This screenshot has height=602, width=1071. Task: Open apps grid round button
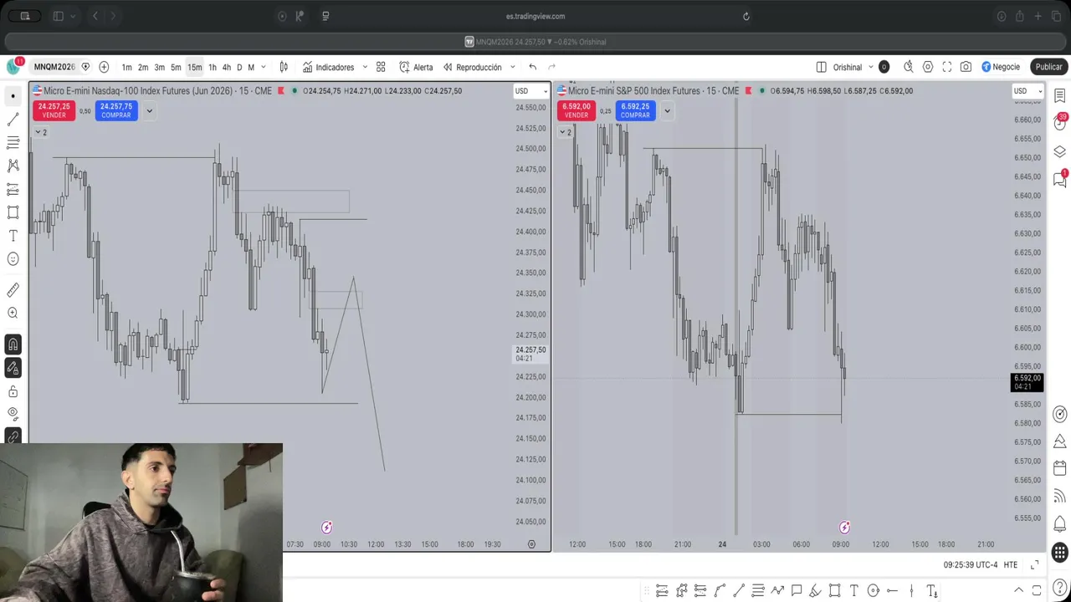(x=1059, y=553)
